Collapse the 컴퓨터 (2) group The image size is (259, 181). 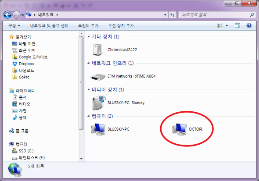click(x=89, y=116)
